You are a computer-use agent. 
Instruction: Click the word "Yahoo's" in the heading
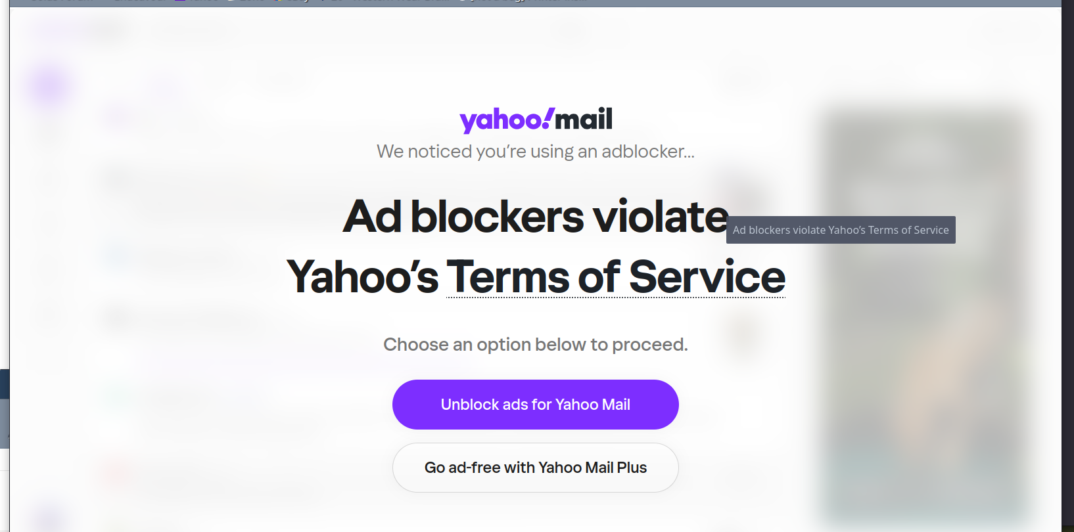point(362,277)
